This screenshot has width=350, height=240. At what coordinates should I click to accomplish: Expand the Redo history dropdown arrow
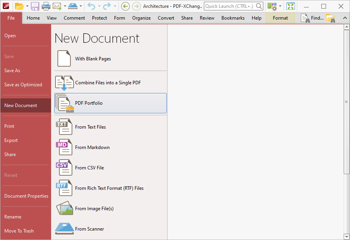pyautogui.click(x=115, y=6)
